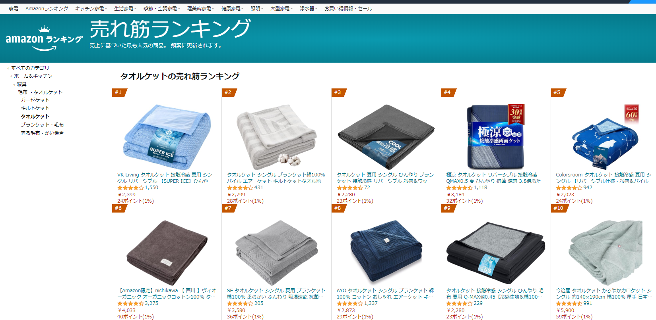Open Amazonランキング menu item
The image size is (656, 320).
pyautogui.click(x=47, y=8)
